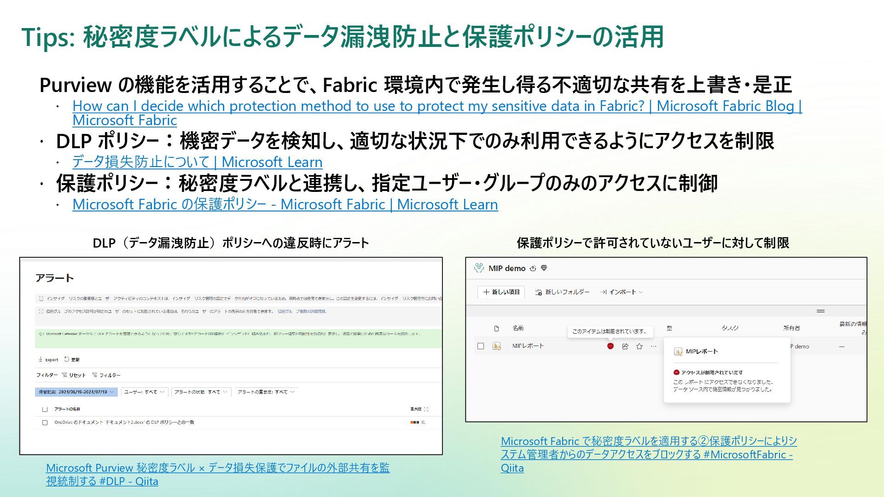884x497 pixels.
Task: Click the favorite star on the MIPレポート row
Action: tap(639, 347)
